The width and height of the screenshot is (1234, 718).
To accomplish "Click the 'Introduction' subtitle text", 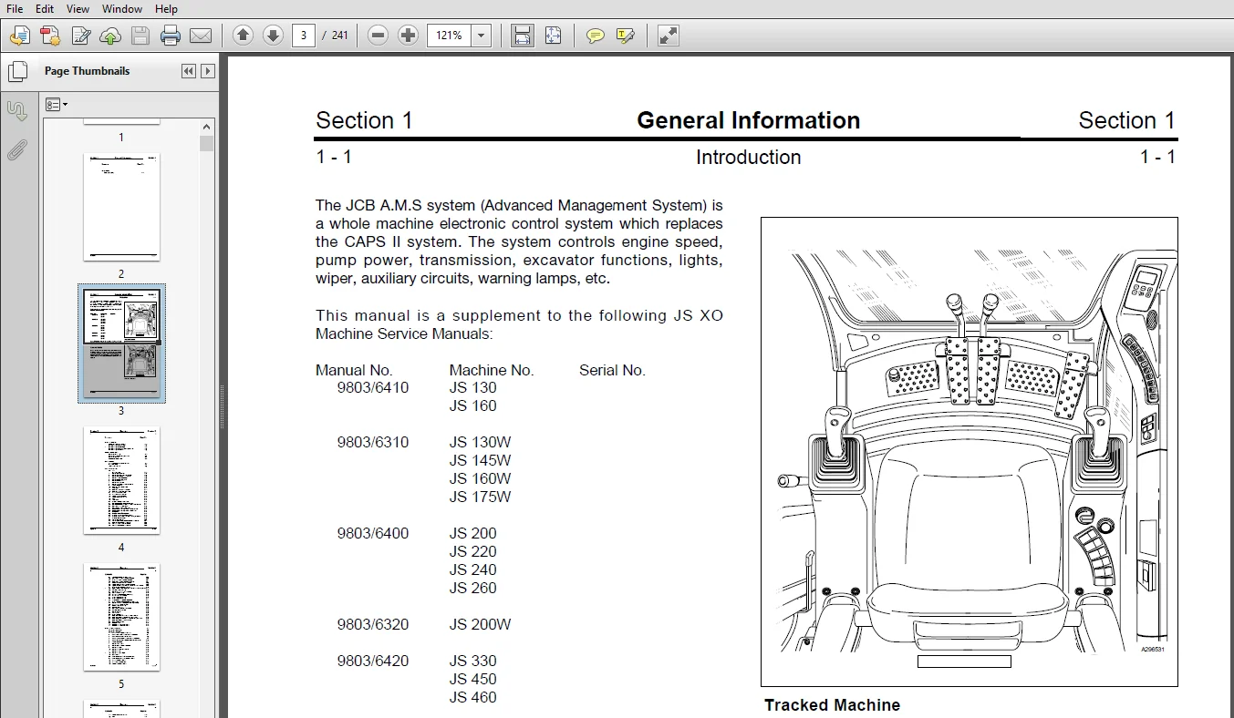I will point(748,157).
